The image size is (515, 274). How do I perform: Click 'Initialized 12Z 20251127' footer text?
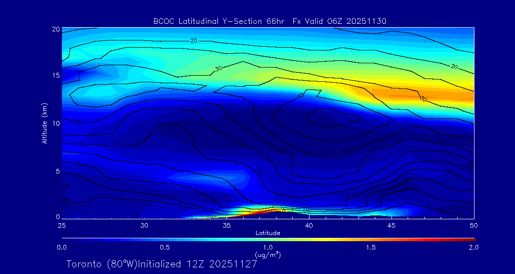pos(197,264)
